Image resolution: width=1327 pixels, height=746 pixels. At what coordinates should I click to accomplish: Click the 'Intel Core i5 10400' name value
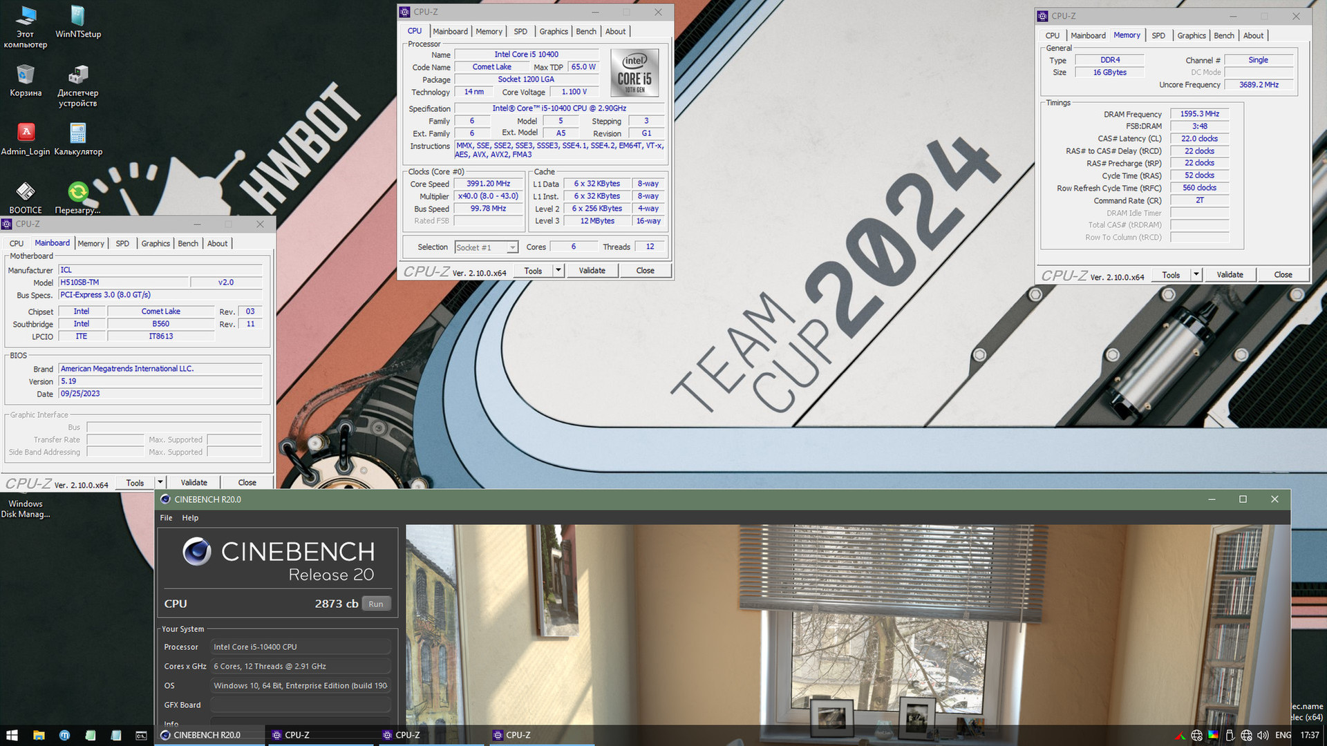click(526, 55)
